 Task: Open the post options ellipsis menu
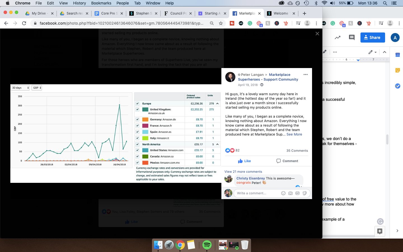305,74
